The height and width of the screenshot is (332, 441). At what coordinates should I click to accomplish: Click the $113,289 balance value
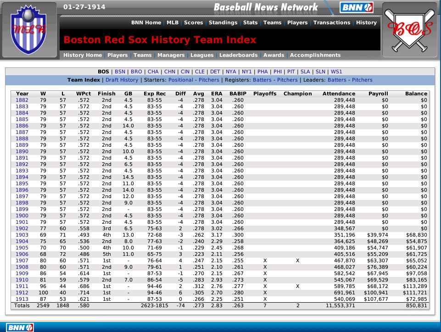(x=415, y=286)
